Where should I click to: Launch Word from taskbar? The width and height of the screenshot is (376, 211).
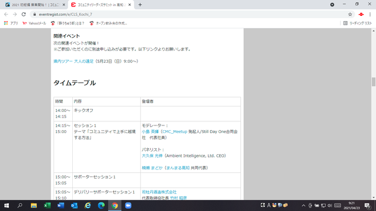(61, 206)
